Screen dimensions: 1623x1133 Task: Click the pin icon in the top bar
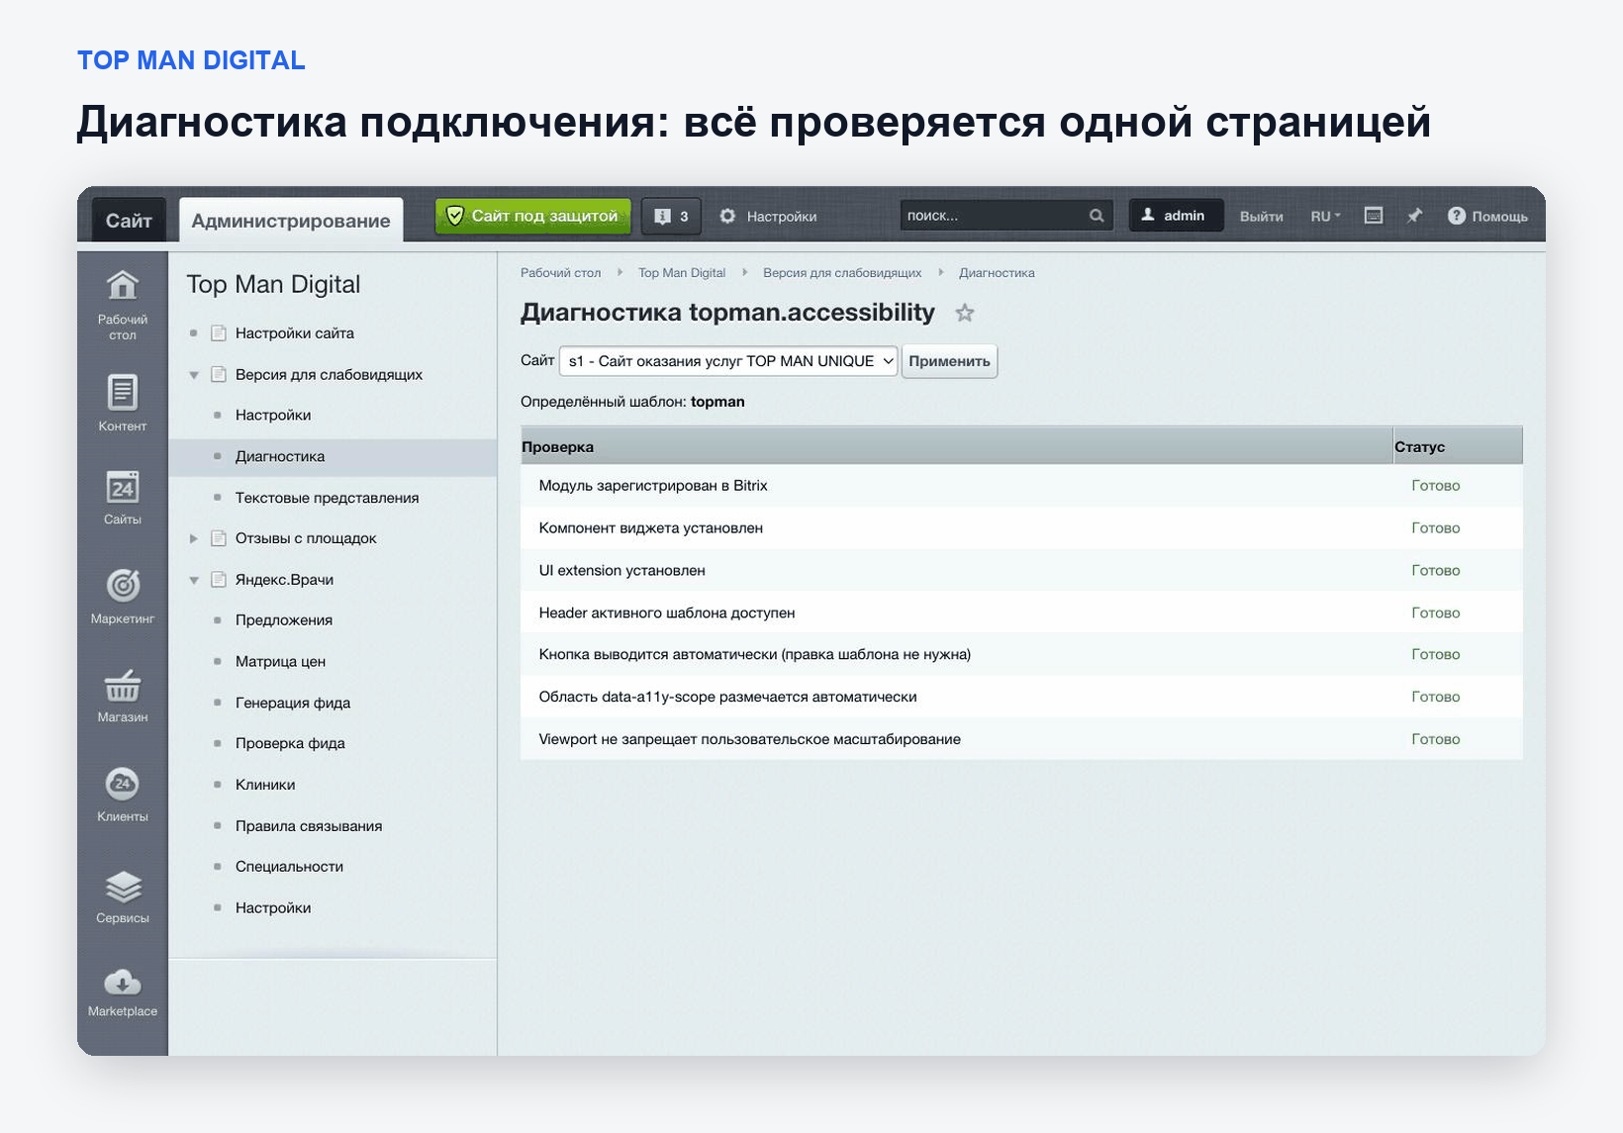[1414, 216]
